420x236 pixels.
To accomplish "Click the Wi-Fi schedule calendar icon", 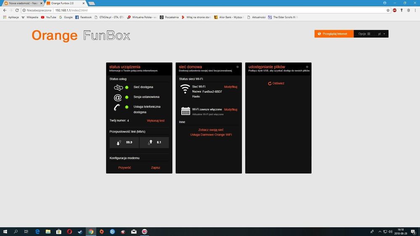I will (x=185, y=111).
